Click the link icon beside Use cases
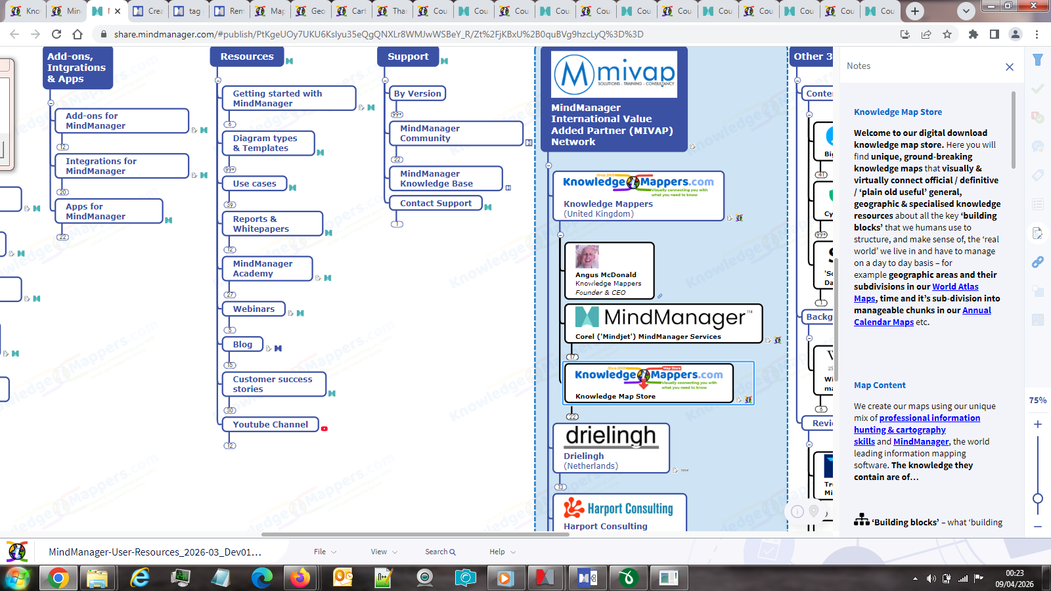 293,188
